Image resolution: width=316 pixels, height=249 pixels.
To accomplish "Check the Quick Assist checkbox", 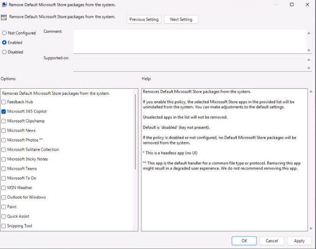I will pyautogui.click(x=4, y=216).
